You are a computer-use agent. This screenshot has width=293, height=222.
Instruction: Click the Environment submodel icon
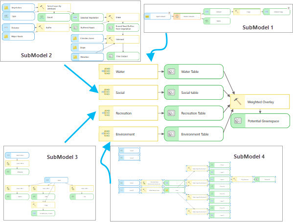(x=106, y=134)
